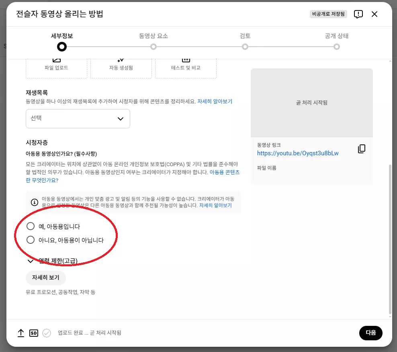Close the upload dialog with X
Viewport: 397px width, 352px height.
[x=374, y=14]
